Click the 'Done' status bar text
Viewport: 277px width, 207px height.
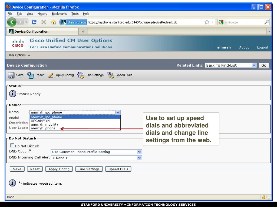(11, 197)
